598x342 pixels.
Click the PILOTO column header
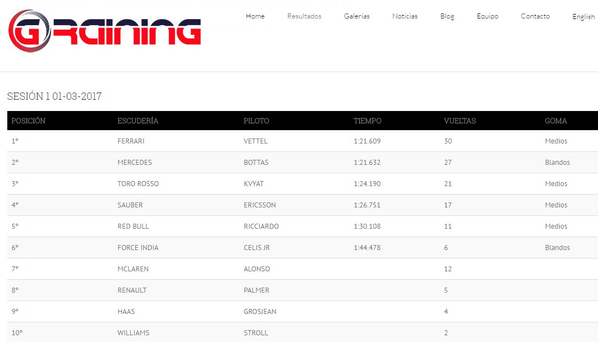256,121
